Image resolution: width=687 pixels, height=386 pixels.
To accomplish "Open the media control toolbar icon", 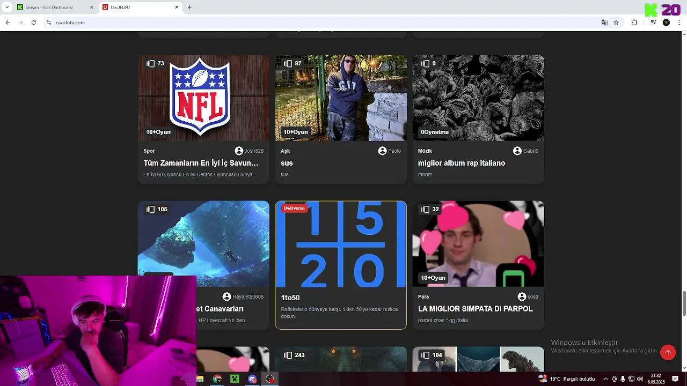I will point(653,23).
